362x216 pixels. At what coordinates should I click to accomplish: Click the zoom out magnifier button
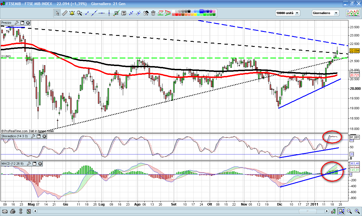point(349,211)
